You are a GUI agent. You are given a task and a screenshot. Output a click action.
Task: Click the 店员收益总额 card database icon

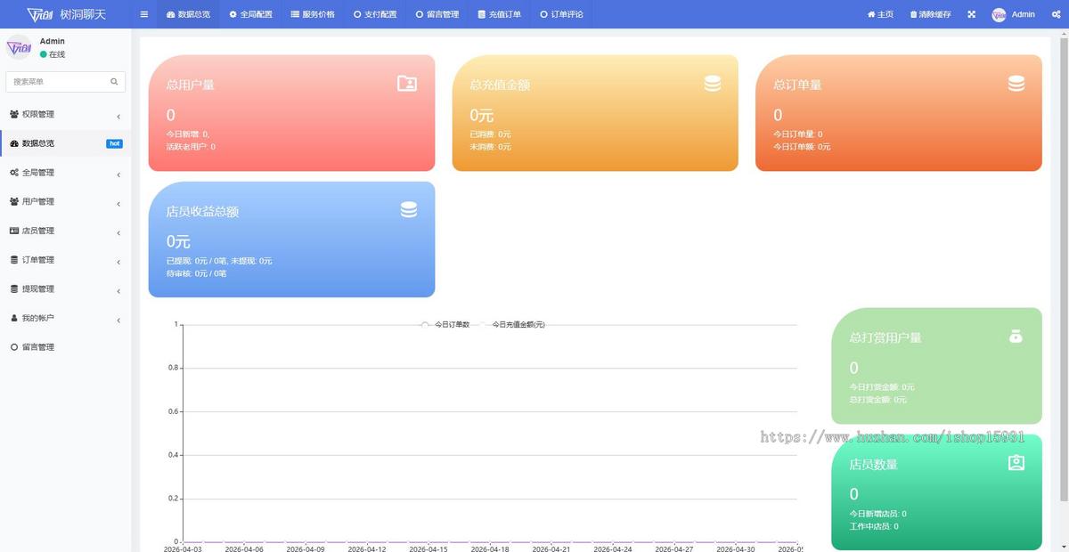pyautogui.click(x=408, y=209)
